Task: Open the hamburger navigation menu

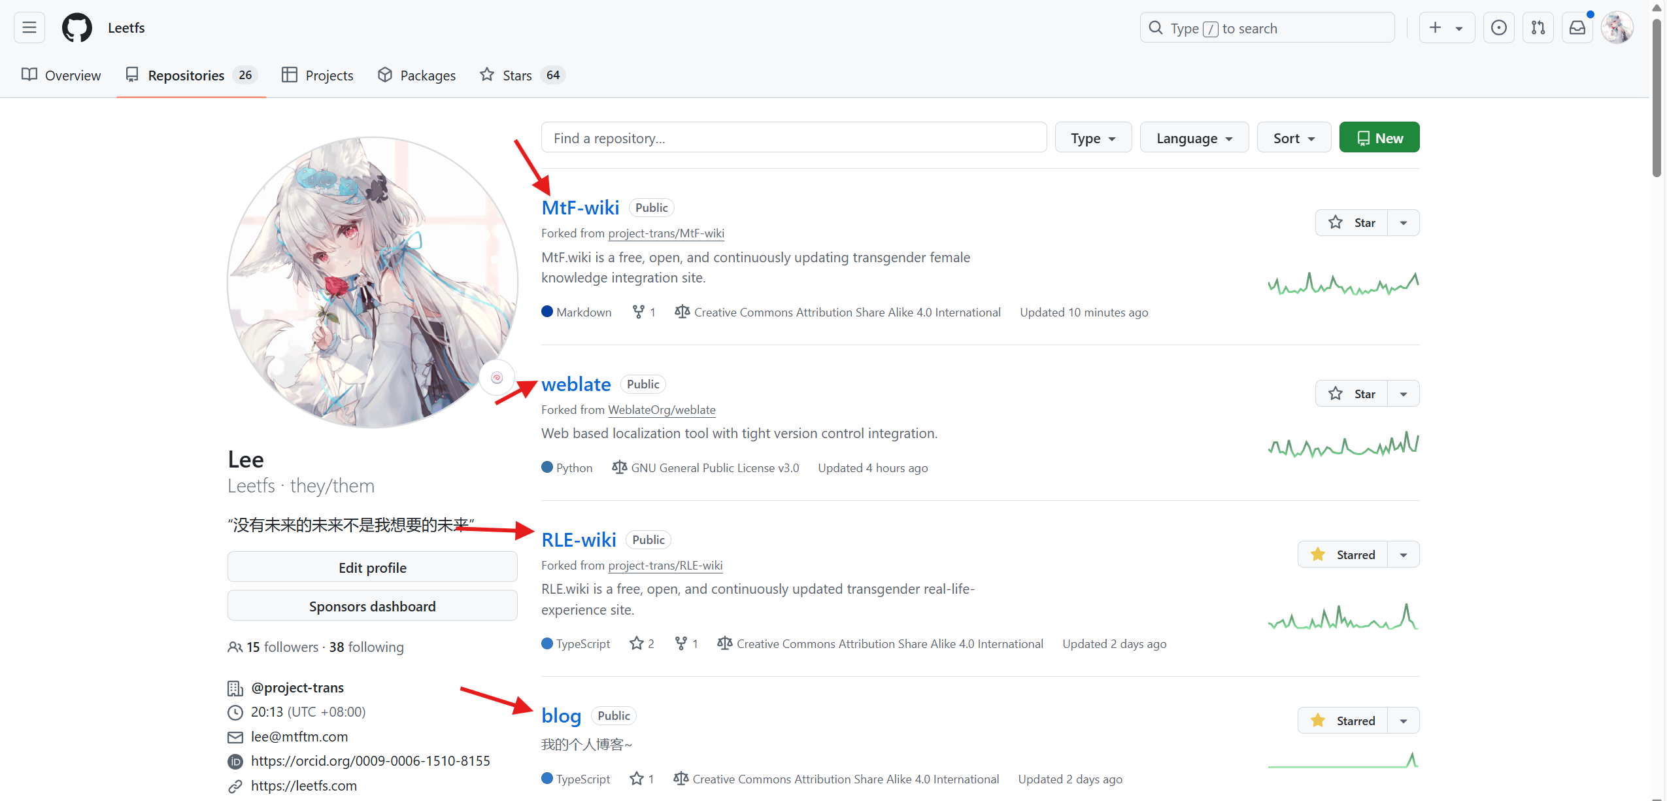Action: [x=29, y=27]
